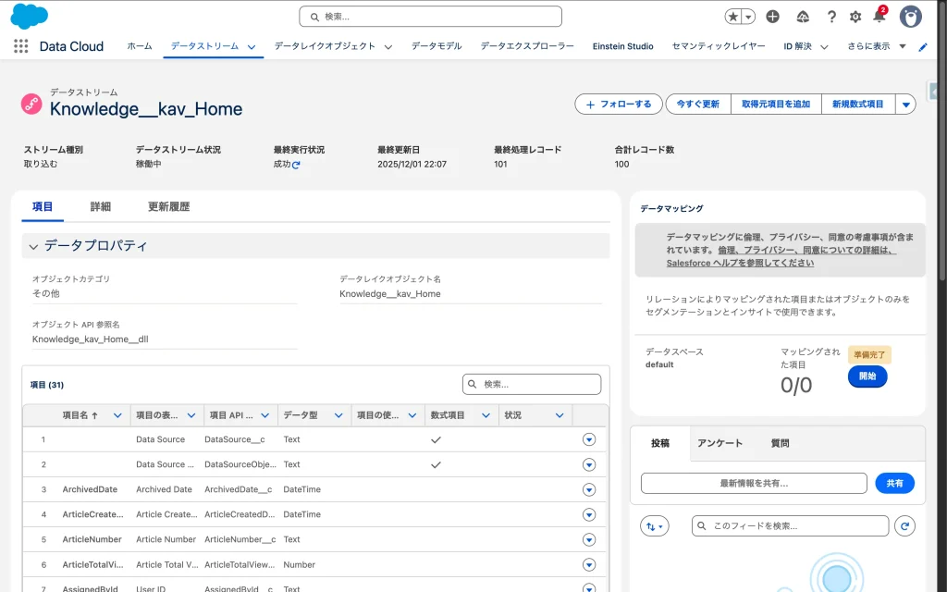This screenshot has width=947, height=592.
Task: Open the データモデル navigation tab
Action: coord(436,46)
